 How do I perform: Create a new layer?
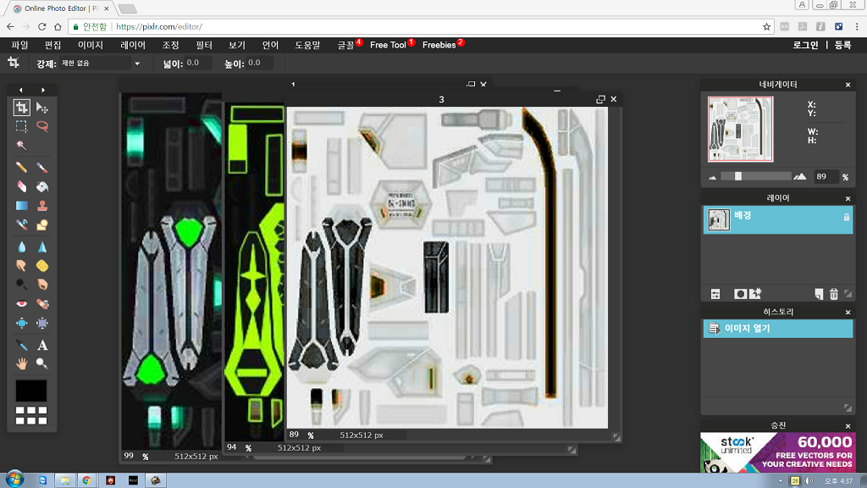pyautogui.click(x=819, y=294)
